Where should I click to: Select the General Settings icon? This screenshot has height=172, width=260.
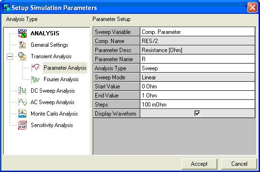pyautogui.click(x=23, y=45)
